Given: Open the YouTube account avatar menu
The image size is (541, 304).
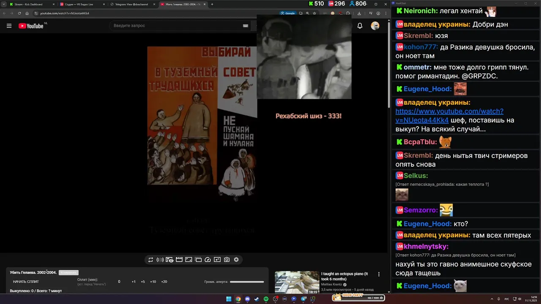Looking at the screenshot, I should tap(375, 26).
